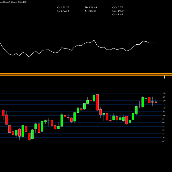
Task: Select the high value 'H: 121.45'
Action: click(x=91, y=8)
